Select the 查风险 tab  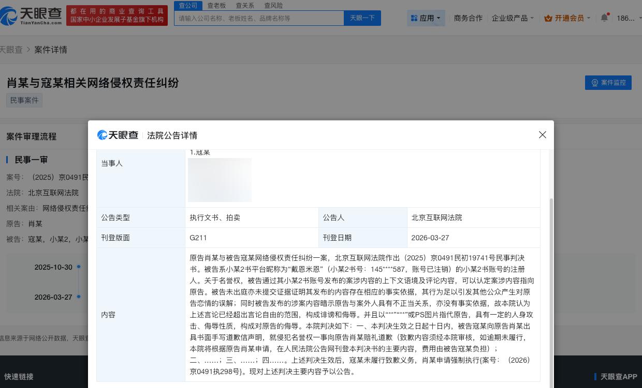pyautogui.click(x=273, y=5)
